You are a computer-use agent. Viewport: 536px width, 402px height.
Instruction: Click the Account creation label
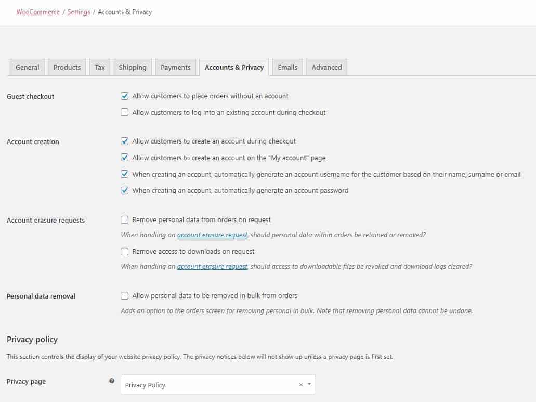[33, 141]
